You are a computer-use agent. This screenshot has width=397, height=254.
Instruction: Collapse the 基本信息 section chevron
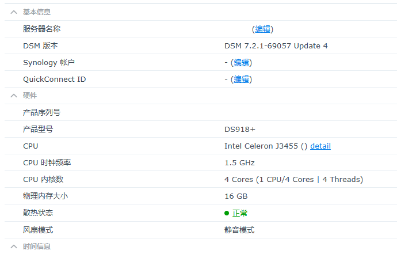tap(14, 12)
